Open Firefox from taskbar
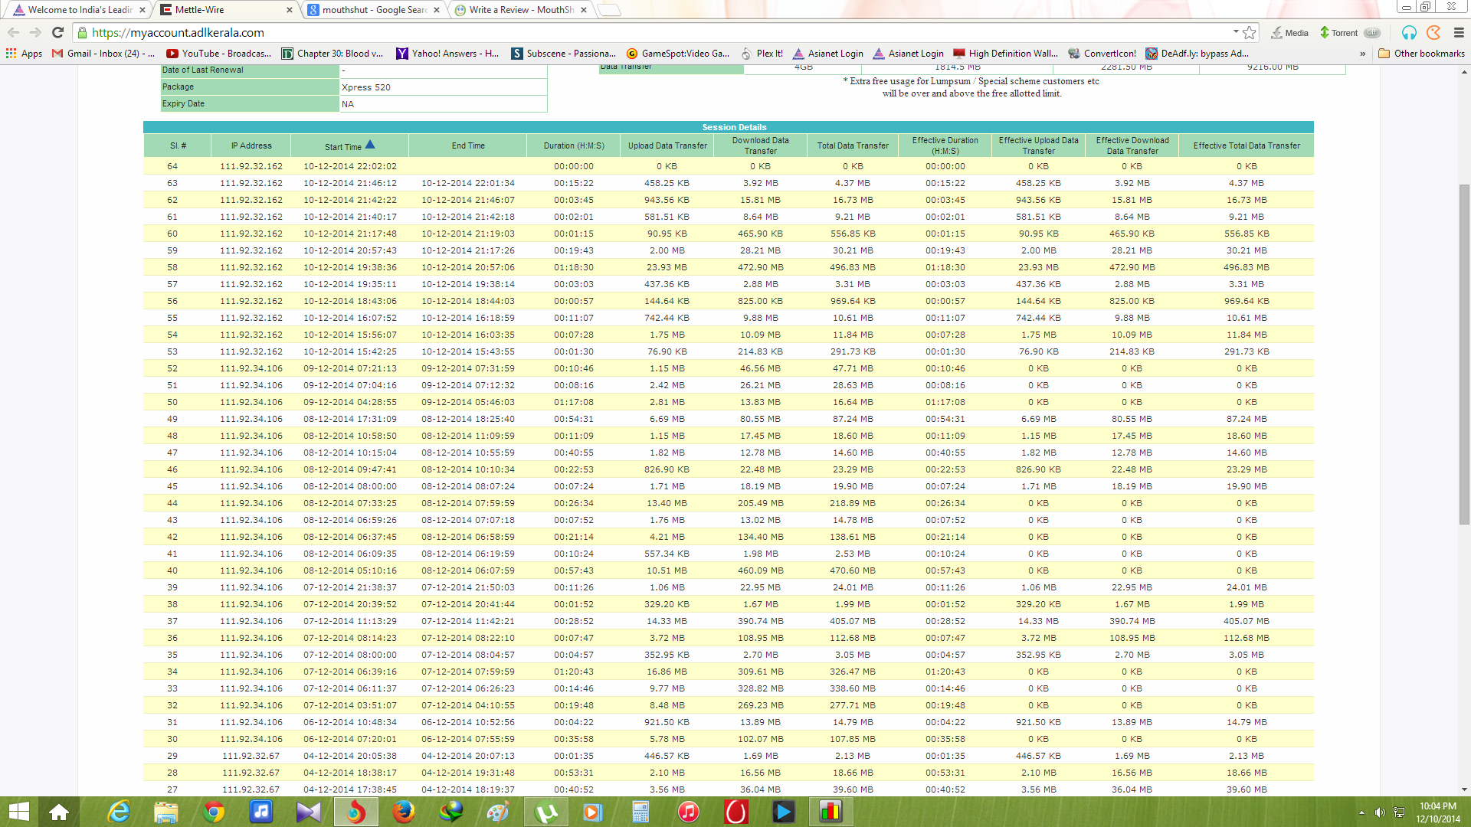This screenshot has height=827, width=1471. [x=404, y=812]
